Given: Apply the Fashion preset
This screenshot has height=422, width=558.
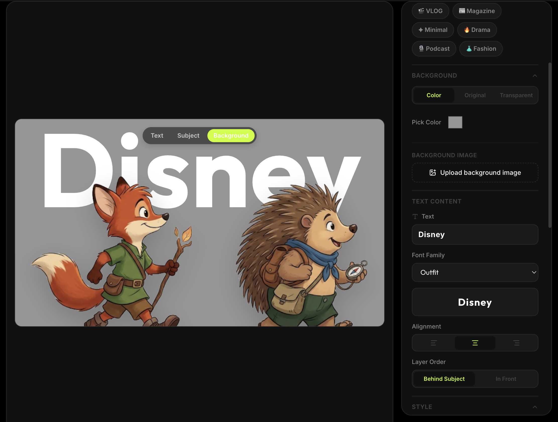Looking at the screenshot, I should [x=481, y=49].
